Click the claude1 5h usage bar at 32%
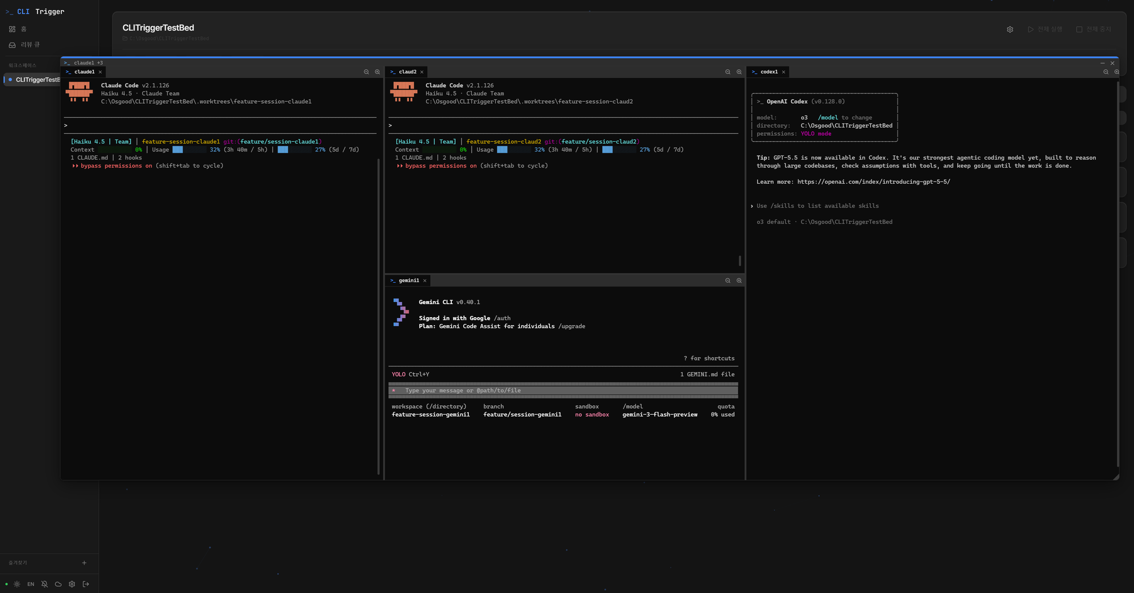This screenshot has width=1134, height=593. pyautogui.click(x=188, y=150)
